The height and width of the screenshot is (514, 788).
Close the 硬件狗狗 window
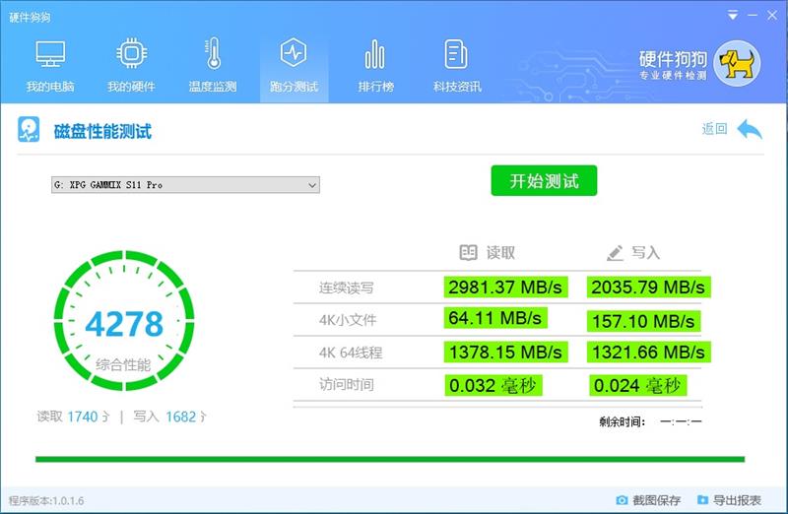coord(772,16)
